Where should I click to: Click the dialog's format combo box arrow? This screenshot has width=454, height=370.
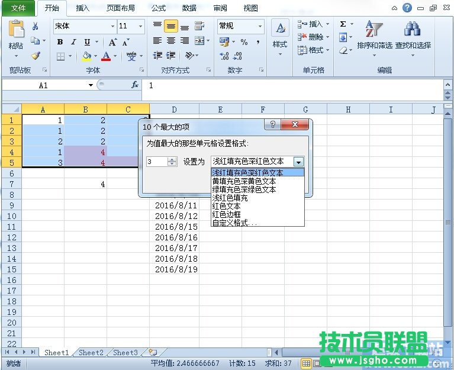click(299, 162)
